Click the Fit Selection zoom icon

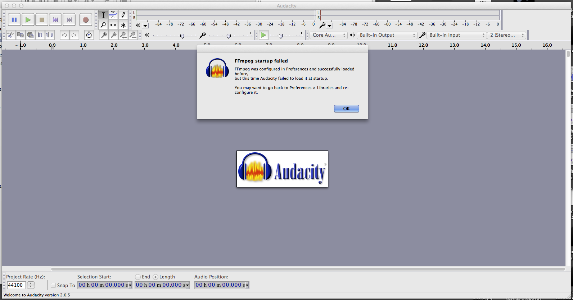click(x=123, y=35)
